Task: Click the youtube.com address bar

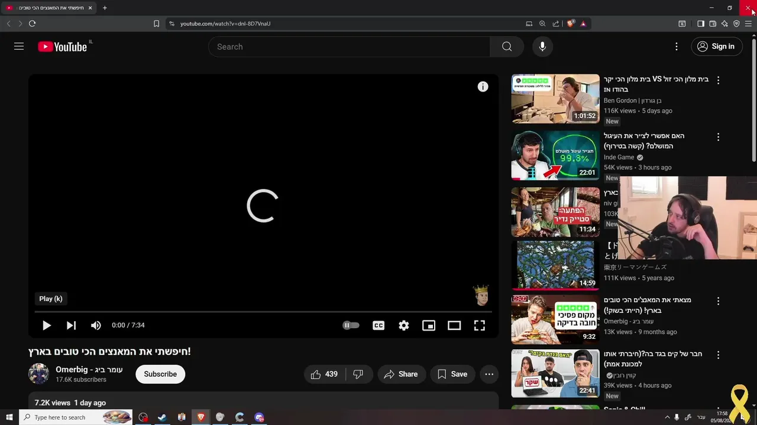Action: (349, 24)
